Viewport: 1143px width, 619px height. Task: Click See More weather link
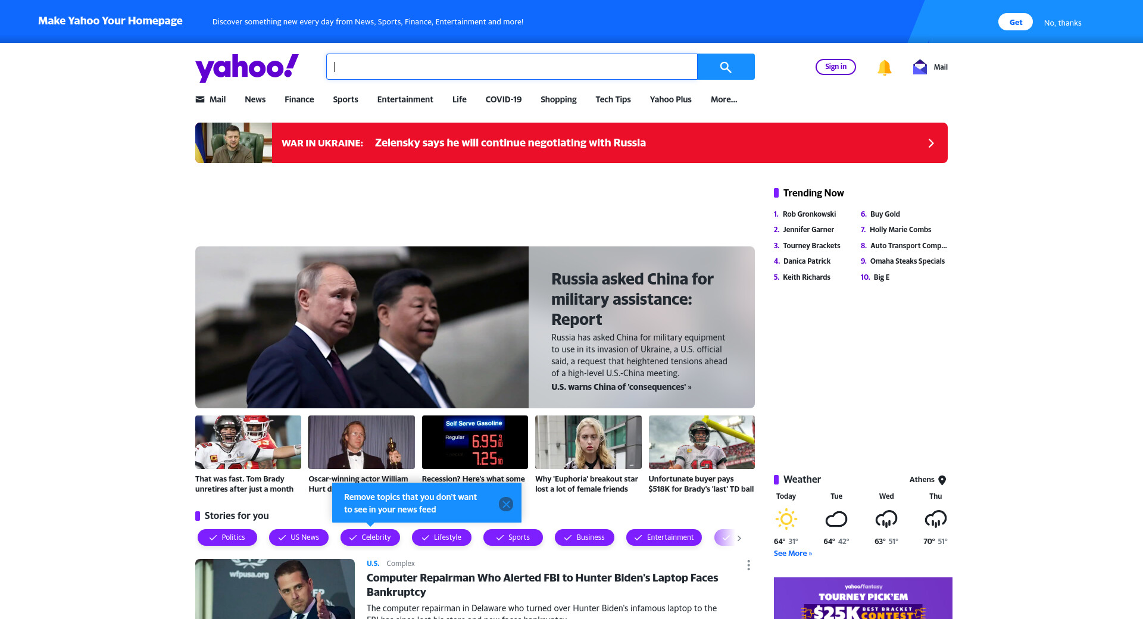coord(792,554)
